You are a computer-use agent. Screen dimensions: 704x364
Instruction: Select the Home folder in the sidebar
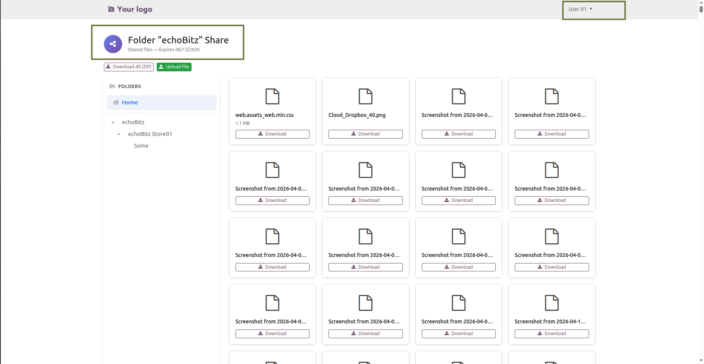162,102
